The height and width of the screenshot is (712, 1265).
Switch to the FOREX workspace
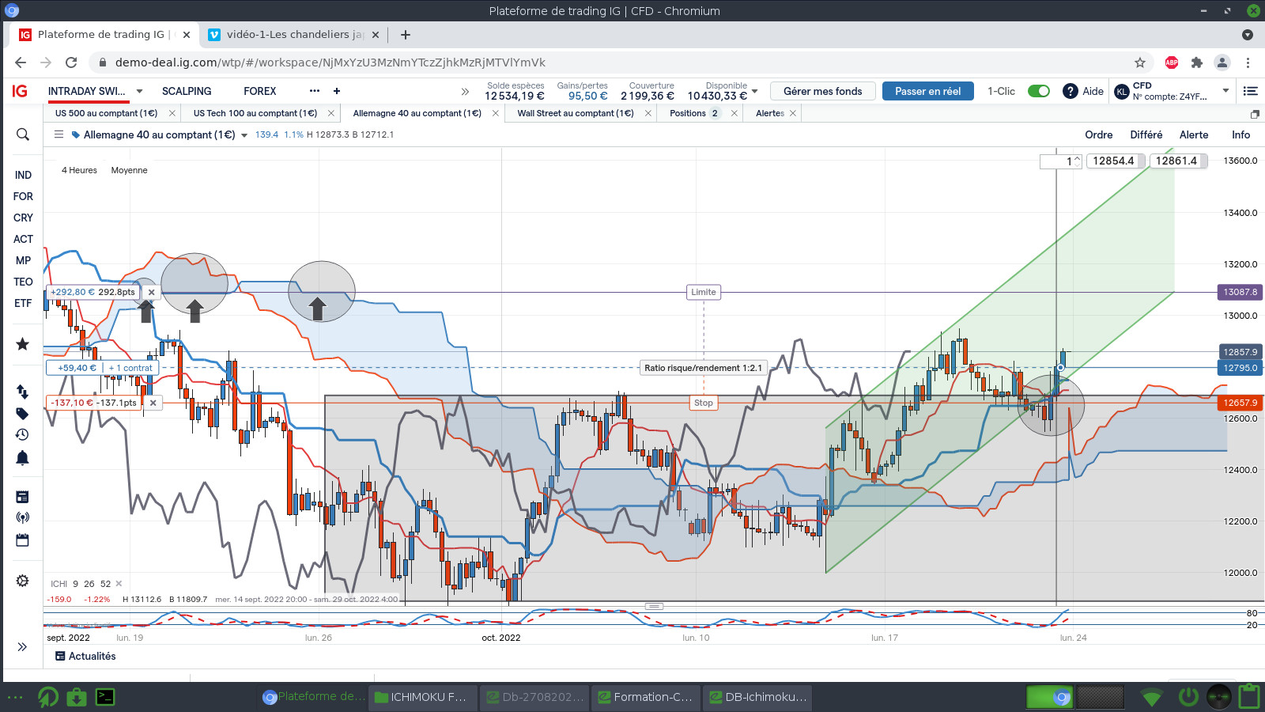(x=260, y=91)
